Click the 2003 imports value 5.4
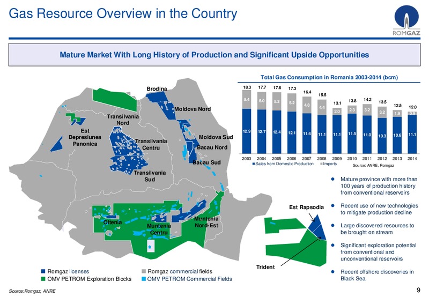The width and height of the screenshot is (429, 297). coord(247,100)
